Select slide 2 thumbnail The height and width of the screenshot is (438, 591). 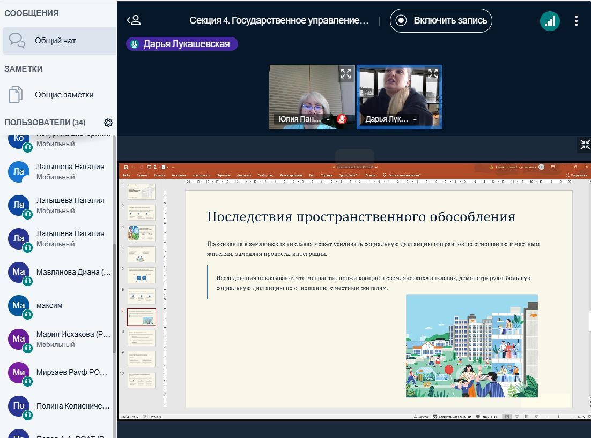pyautogui.click(x=142, y=212)
